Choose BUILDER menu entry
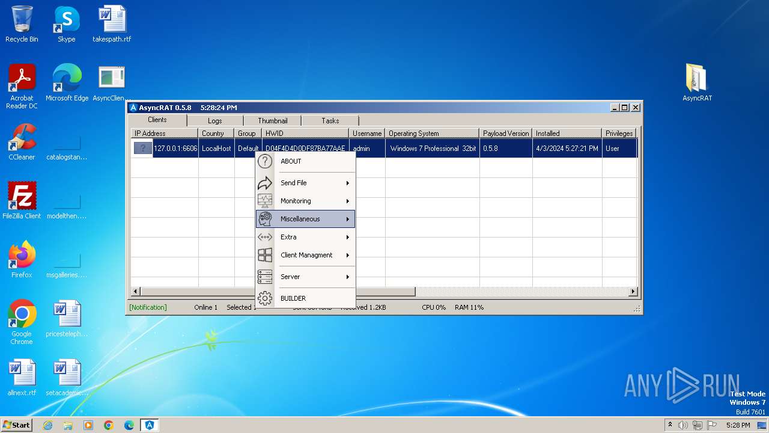The height and width of the screenshot is (433, 769). 305,298
